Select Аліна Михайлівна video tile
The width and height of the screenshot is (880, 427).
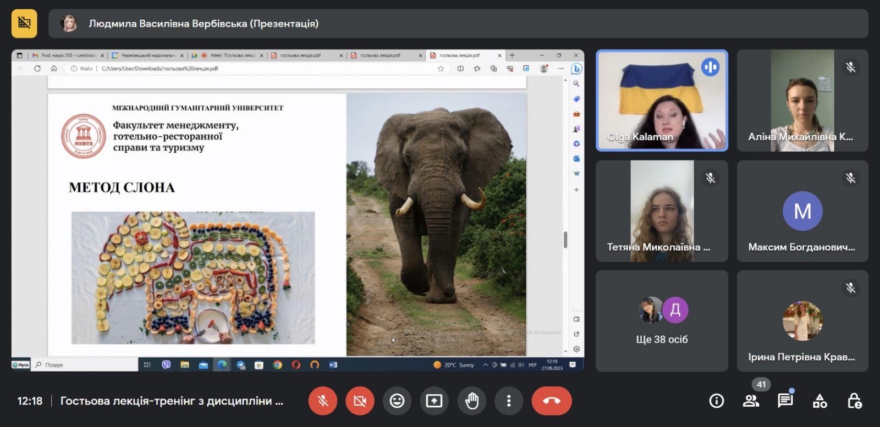tap(802, 101)
